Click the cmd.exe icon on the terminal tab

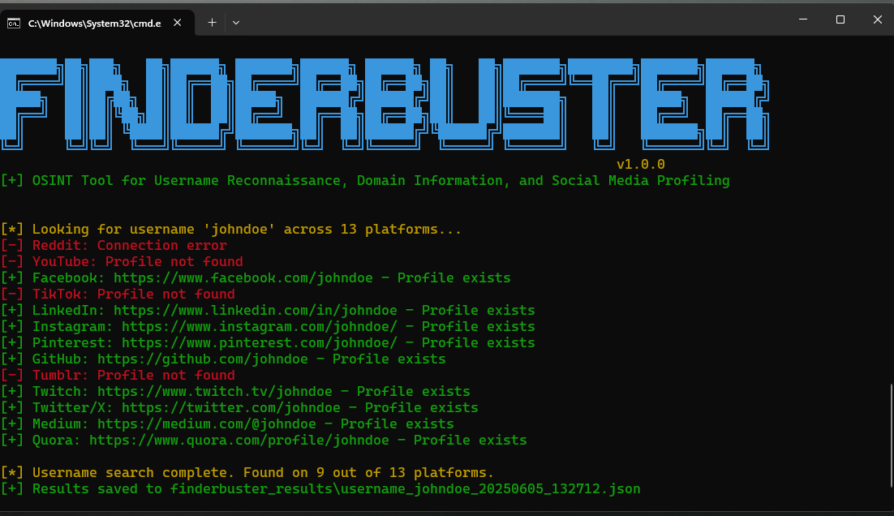(13, 23)
